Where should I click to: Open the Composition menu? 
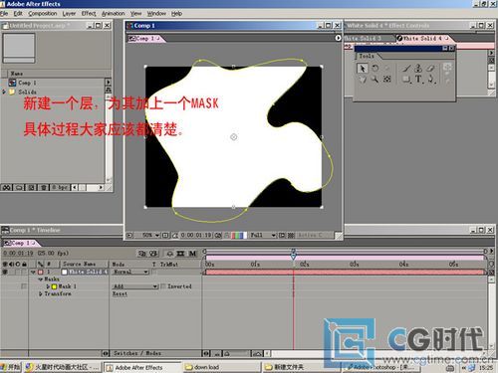tap(43, 14)
